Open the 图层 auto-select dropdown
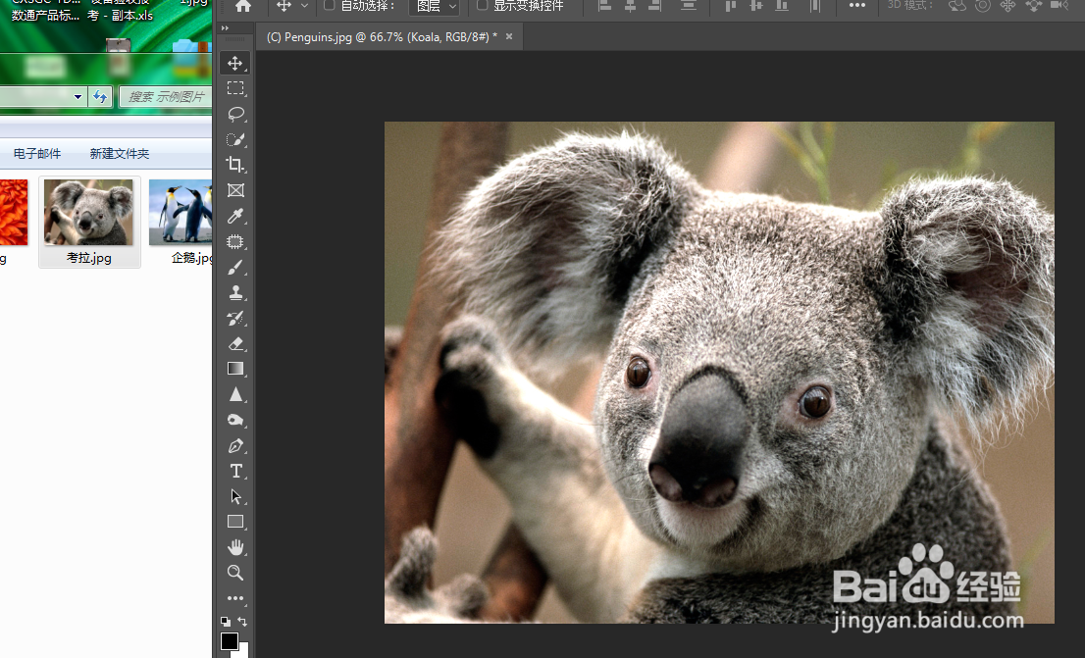This screenshot has width=1085, height=658. click(434, 6)
